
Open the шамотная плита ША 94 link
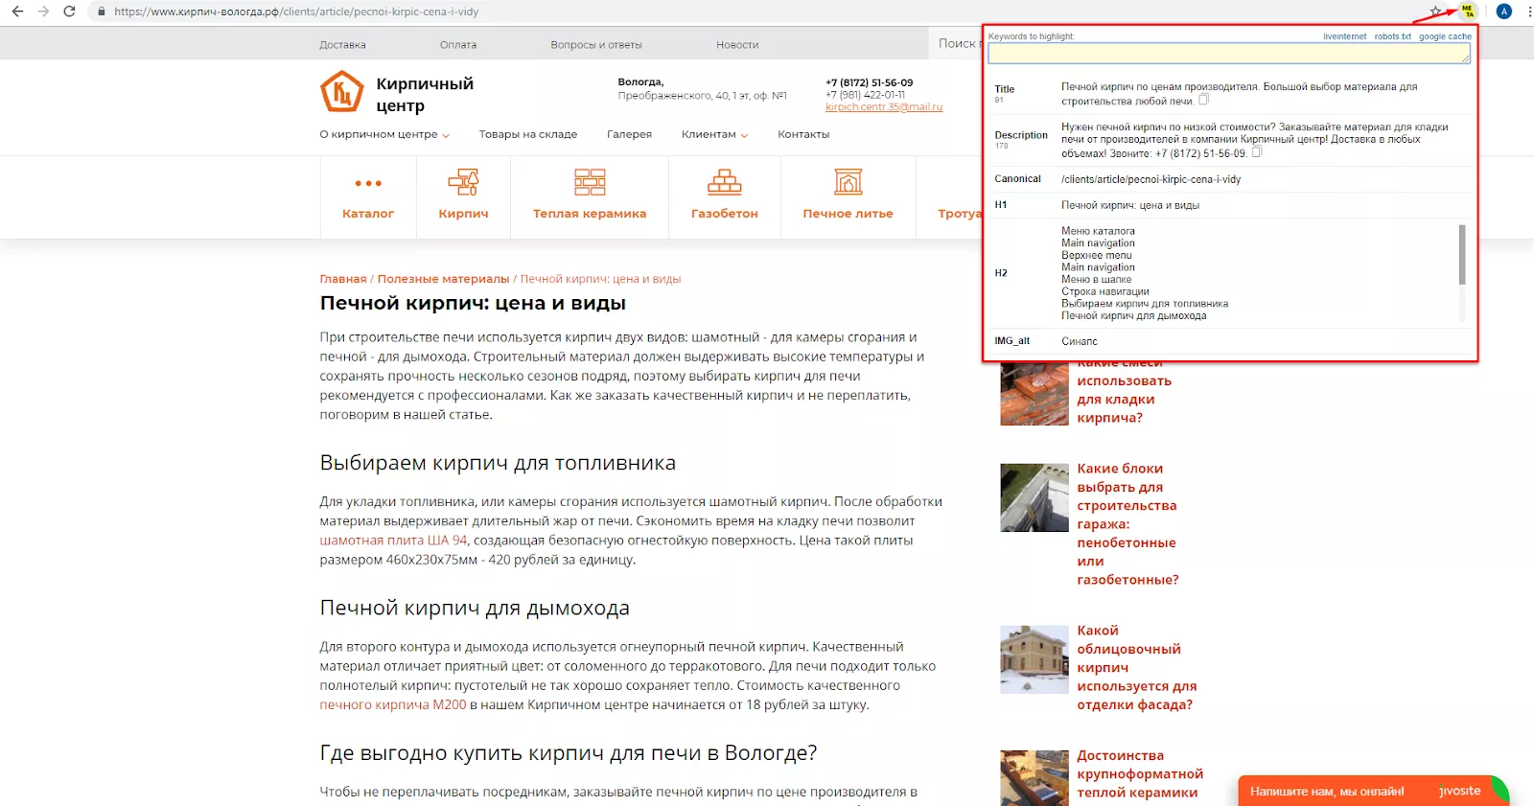pos(393,541)
